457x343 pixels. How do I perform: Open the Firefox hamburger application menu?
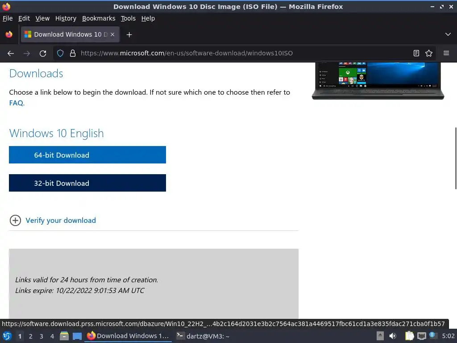tap(446, 53)
